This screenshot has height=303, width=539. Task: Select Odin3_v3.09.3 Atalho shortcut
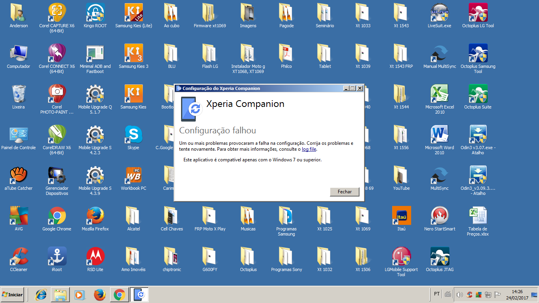click(x=478, y=175)
